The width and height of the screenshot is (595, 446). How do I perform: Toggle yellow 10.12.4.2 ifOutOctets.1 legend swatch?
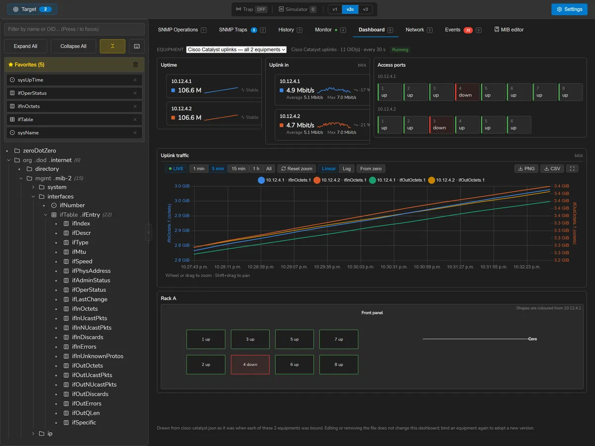(431, 180)
